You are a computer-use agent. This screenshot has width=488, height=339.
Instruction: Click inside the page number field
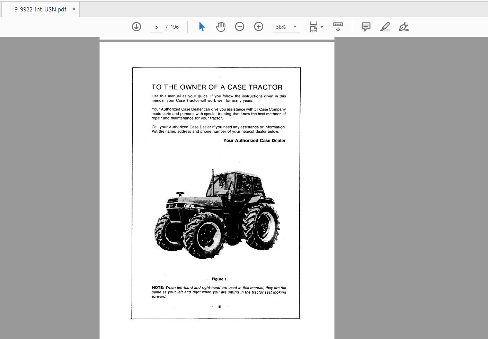tap(157, 27)
